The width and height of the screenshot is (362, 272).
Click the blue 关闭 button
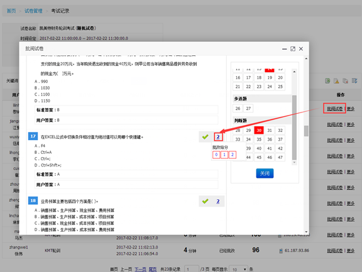tap(265, 173)
